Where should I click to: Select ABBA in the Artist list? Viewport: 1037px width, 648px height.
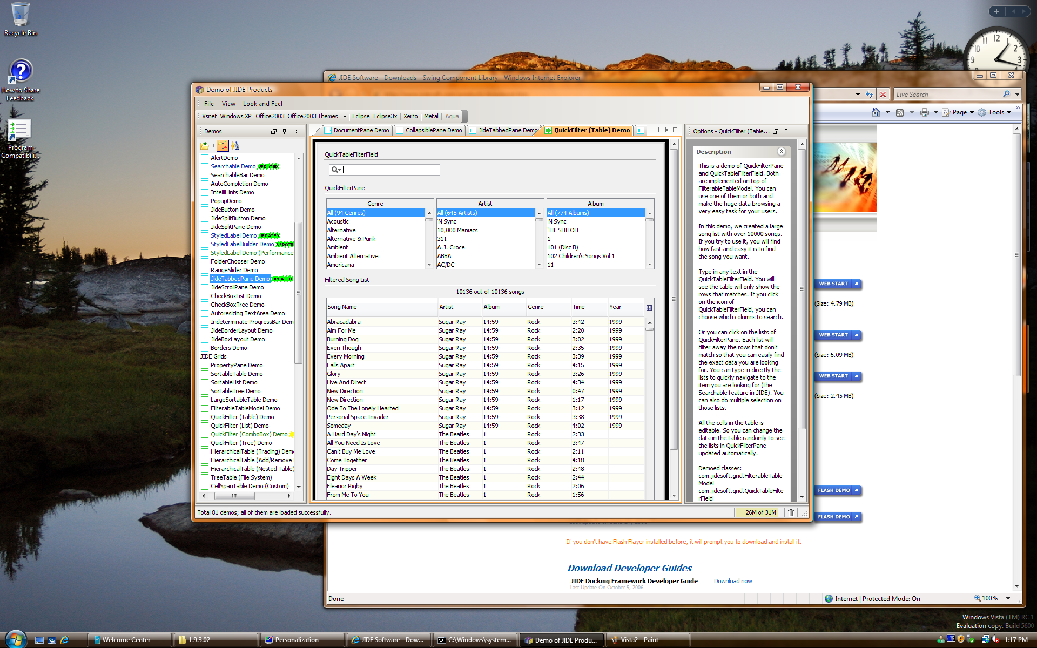(486, 256)
